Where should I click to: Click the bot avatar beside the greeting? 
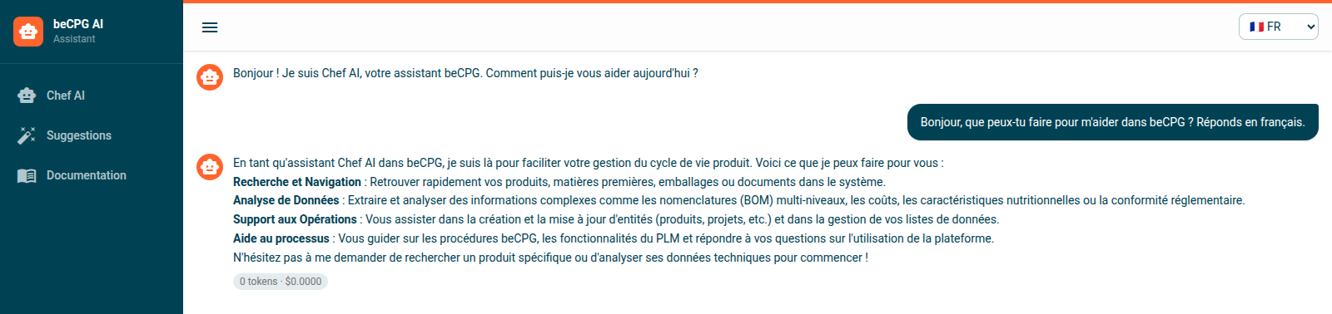[x=210, y=77]
